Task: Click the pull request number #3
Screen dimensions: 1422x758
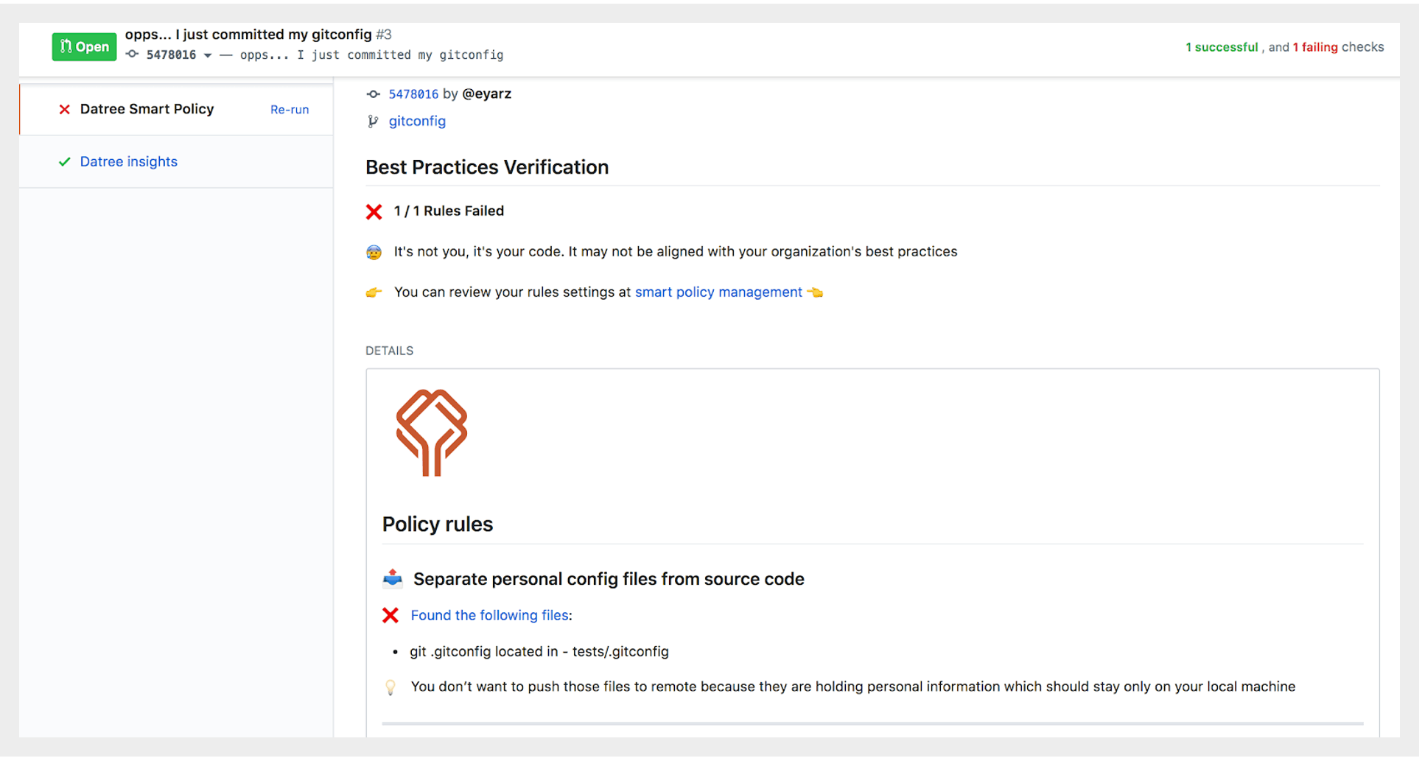Action: click(x=384, y=35)
